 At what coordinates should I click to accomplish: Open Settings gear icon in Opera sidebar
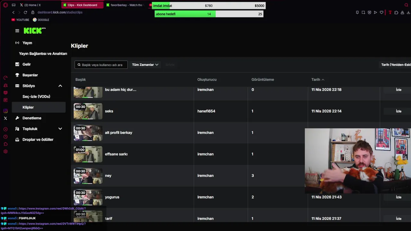(5, 151)
